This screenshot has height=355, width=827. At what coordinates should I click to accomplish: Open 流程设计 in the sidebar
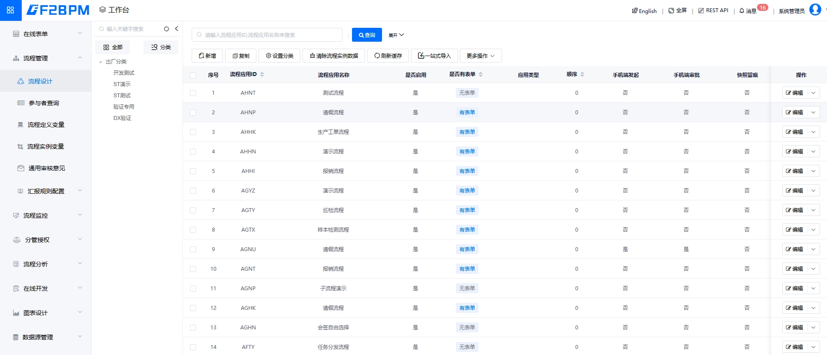point(46,81)
